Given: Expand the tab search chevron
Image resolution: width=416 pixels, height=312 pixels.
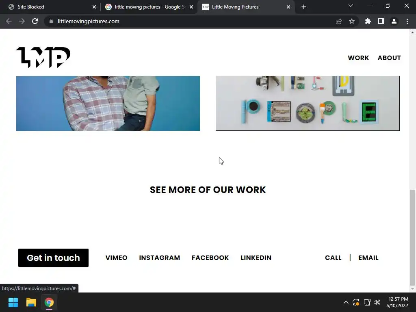Looking at the screenshot, I should (x=351, y=6).
